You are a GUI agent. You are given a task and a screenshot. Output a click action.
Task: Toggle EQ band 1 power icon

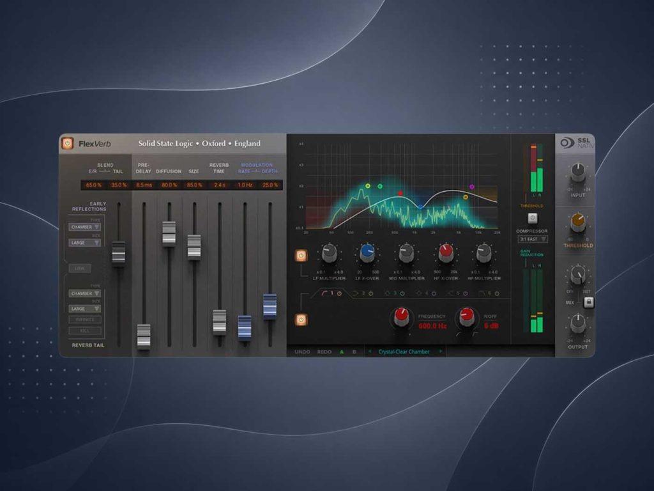point(340,293)
